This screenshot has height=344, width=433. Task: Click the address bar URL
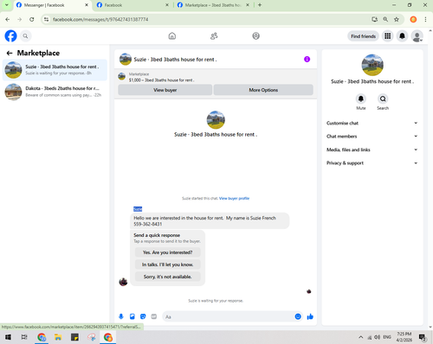pos(100,19)
